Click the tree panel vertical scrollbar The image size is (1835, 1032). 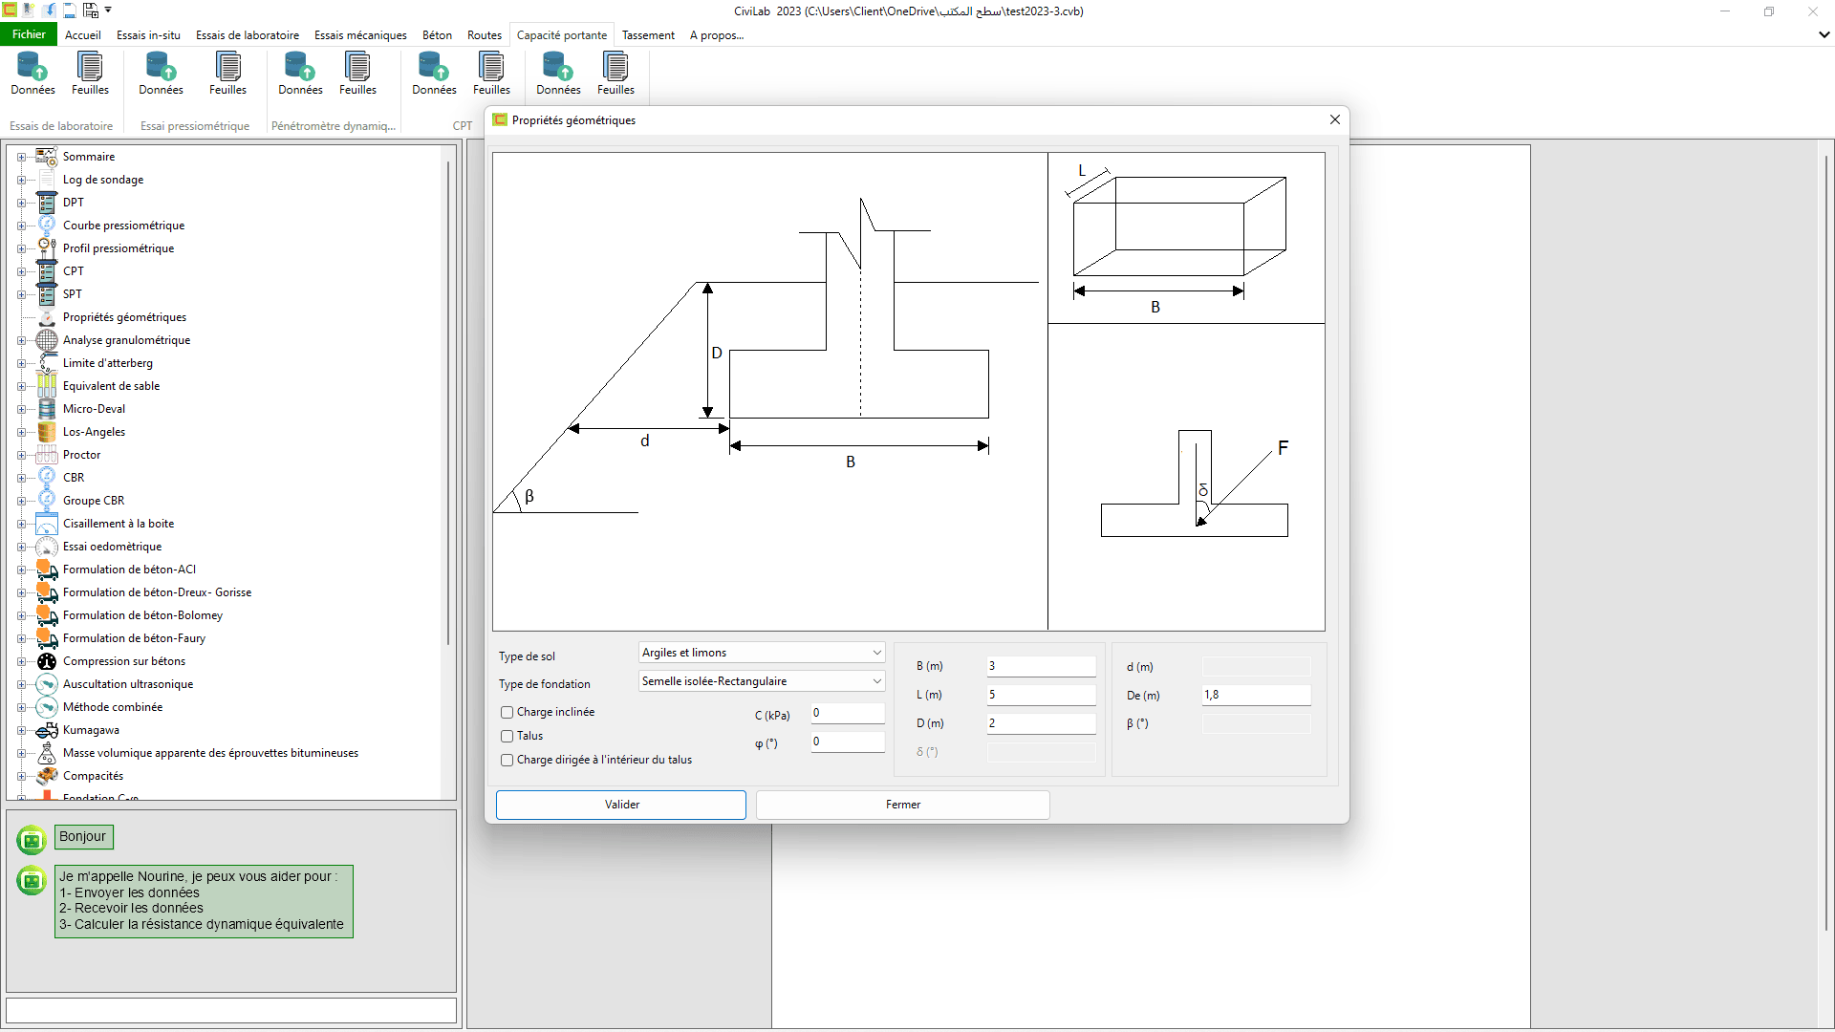448,401
